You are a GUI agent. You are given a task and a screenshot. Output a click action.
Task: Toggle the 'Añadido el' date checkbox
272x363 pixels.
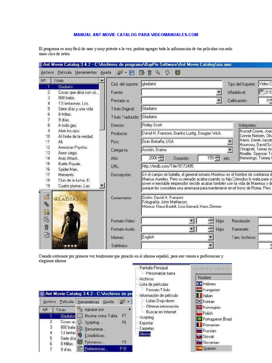point(261,93)
